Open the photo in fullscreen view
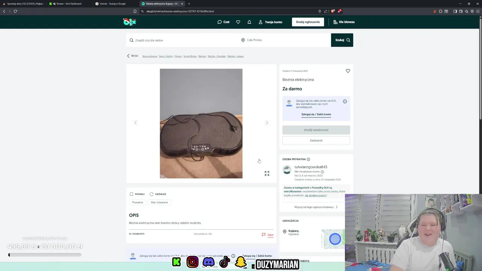This screenshot has width=482, height=271. (x=267, y=174)
